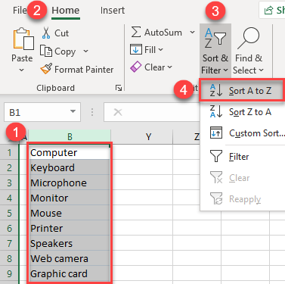Viewport: 285px width, 284px height.
Task: Select row 1 header
Action: (9, 152)
